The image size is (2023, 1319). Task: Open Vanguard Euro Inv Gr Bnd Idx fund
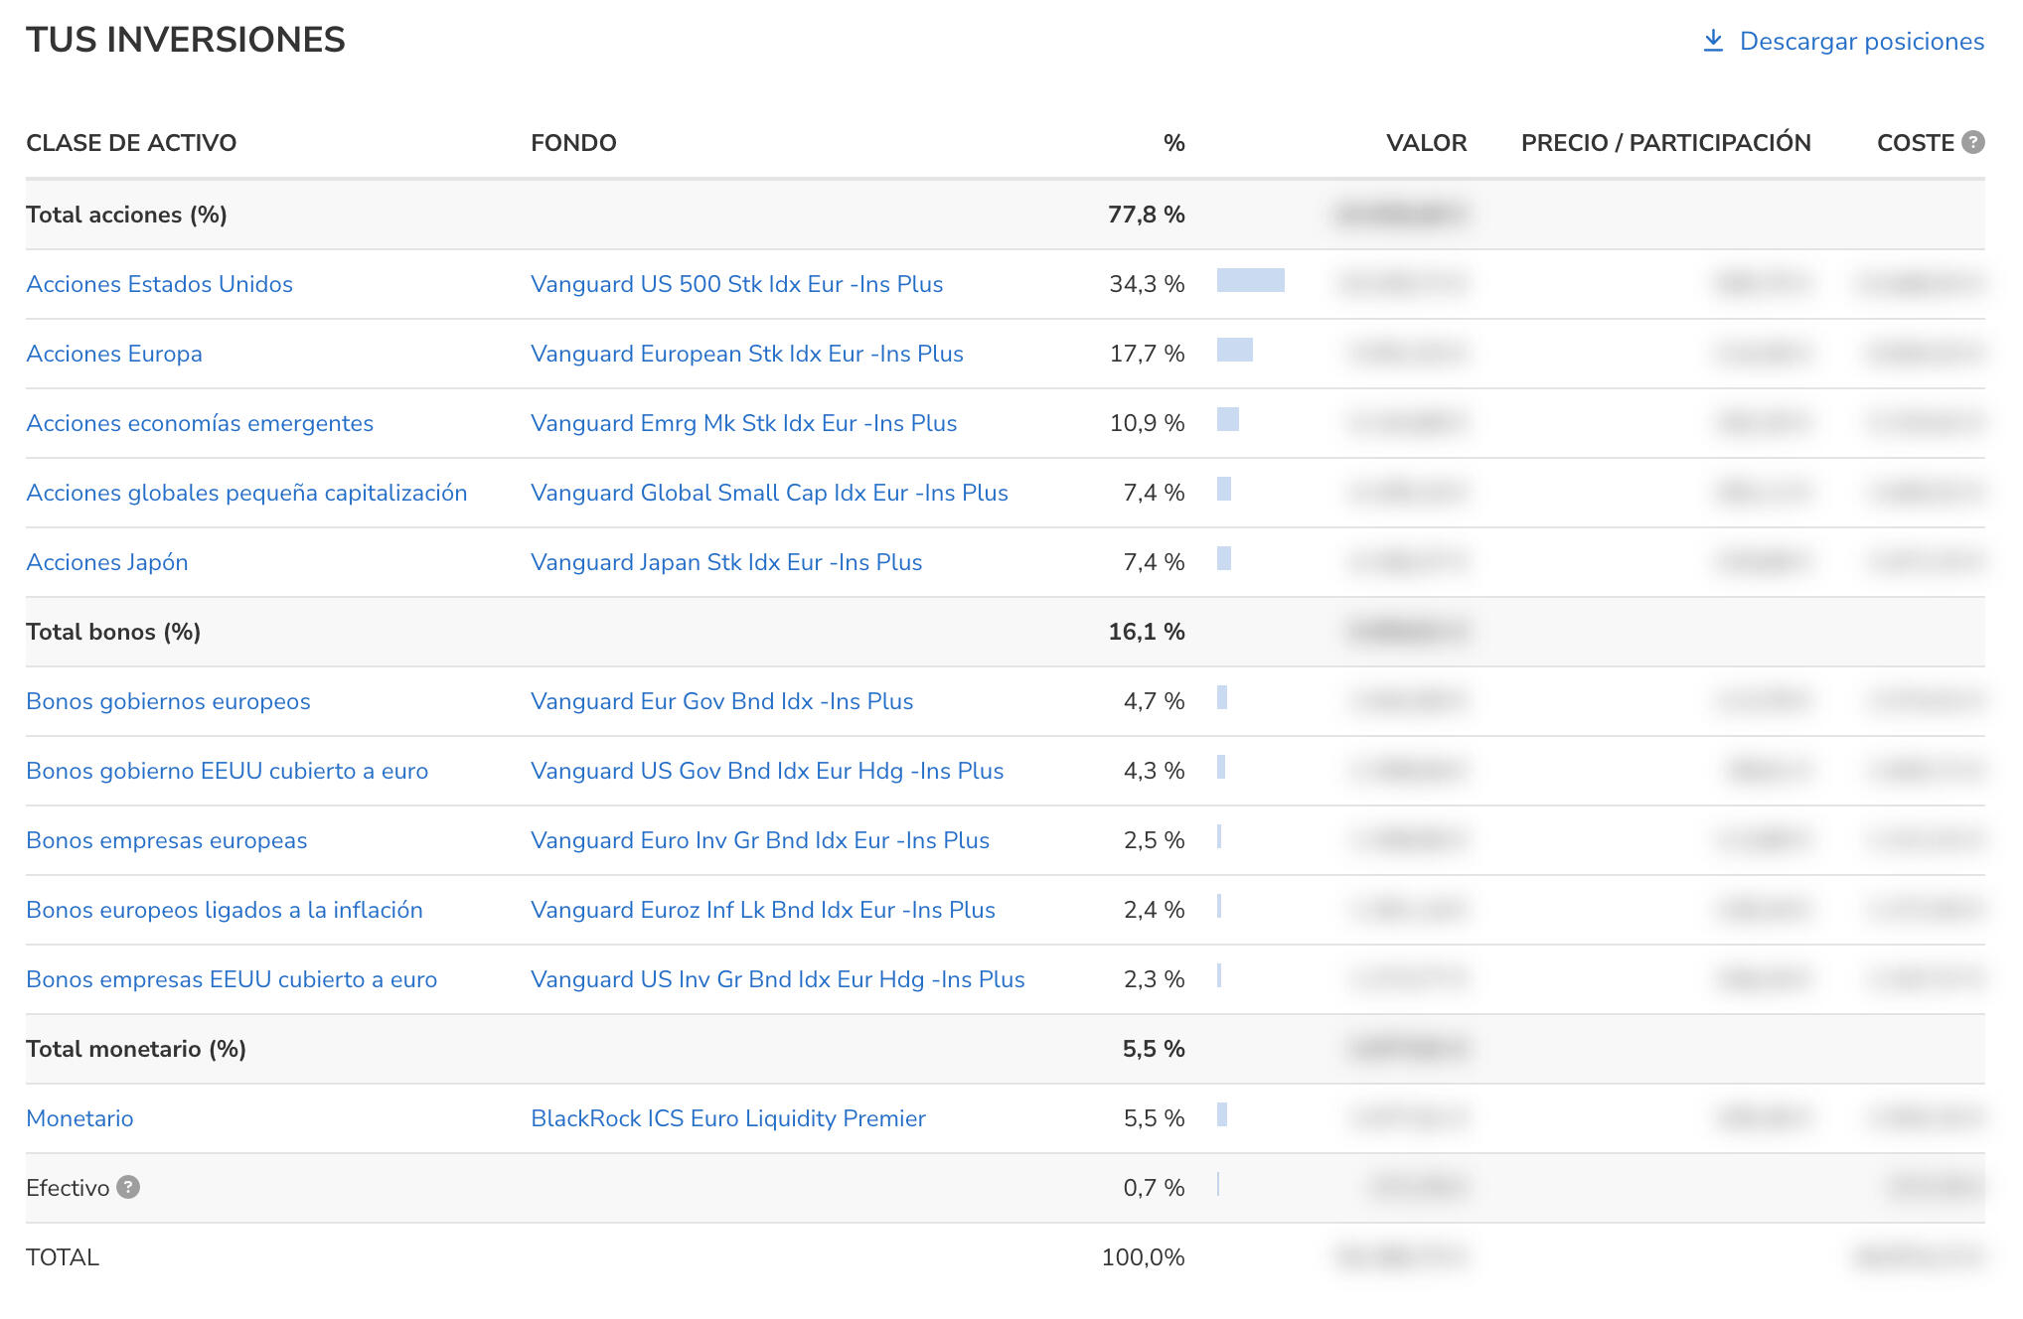coord(760,840)
